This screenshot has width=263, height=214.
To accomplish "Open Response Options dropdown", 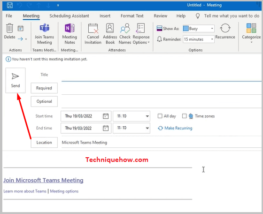I will [141, 34].
